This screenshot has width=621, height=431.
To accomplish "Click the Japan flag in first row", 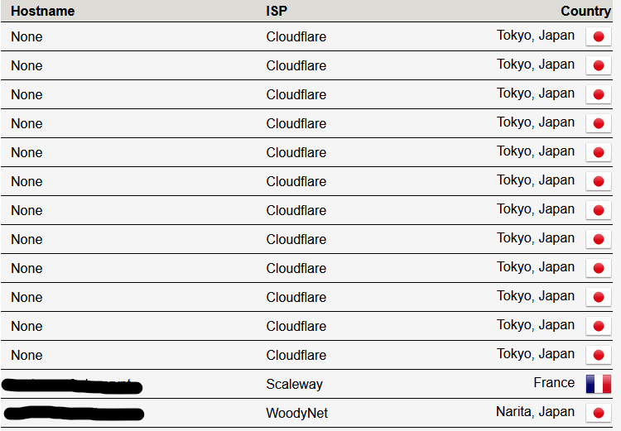I will click(x=599, y=36).
